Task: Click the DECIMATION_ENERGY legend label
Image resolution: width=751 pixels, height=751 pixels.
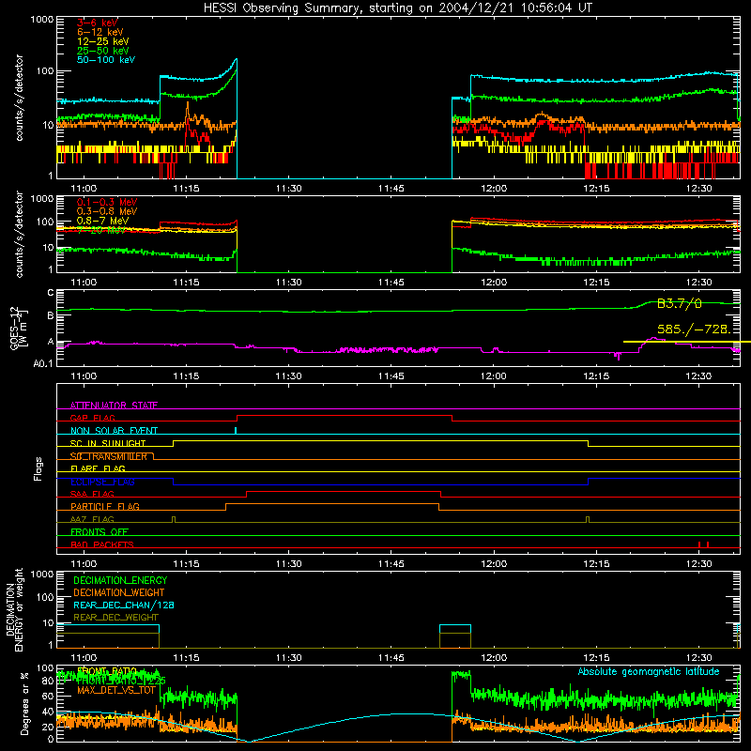Action: (120, 580)
